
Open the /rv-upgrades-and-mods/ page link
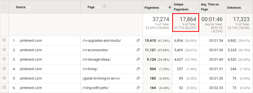coord(102,41)
